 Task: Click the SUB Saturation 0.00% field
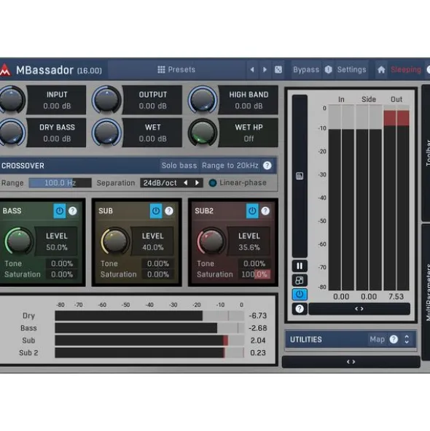pyautogui.click(x=158, y=274)
